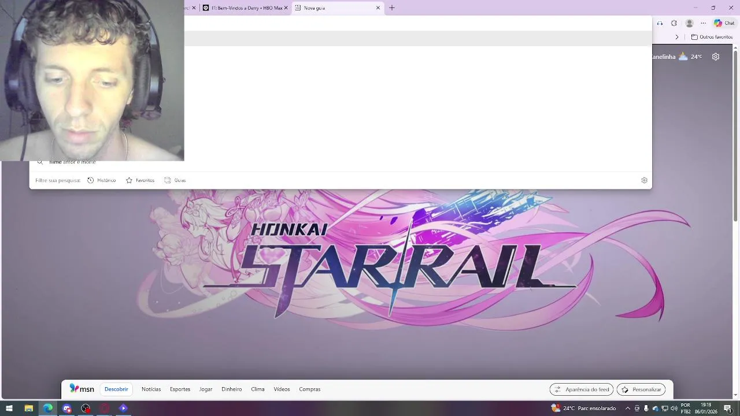
Task: Click the Meet Now camera tray icon
Action: [637, 408]
